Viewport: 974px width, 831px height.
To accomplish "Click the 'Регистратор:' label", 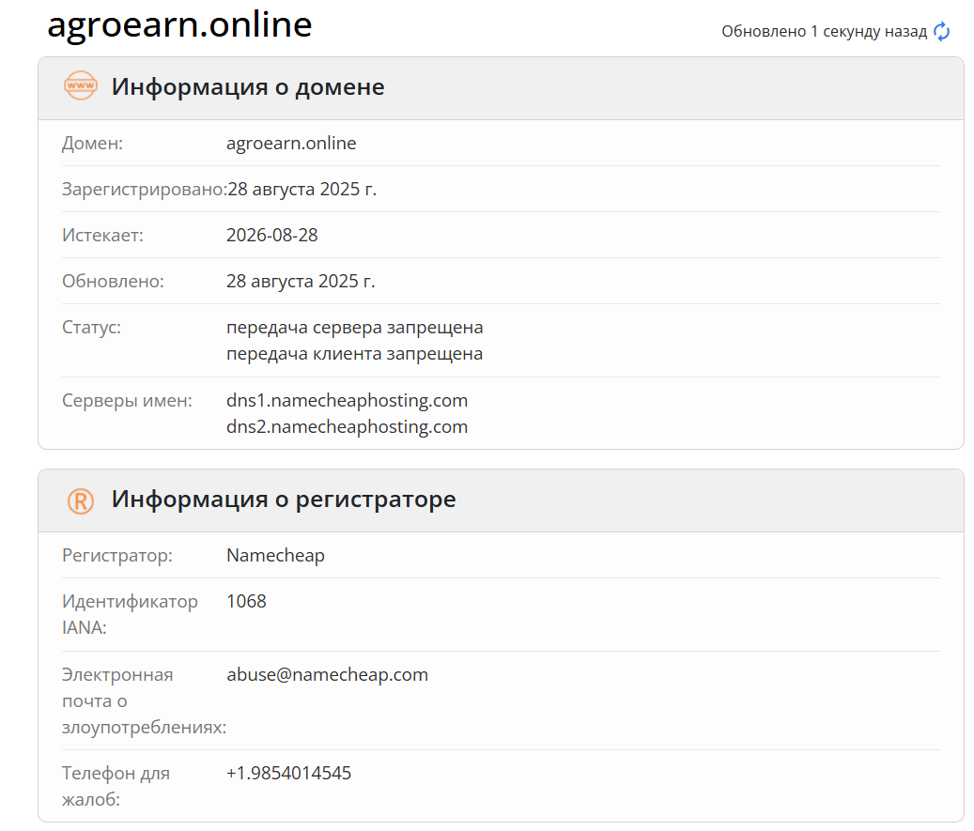I will 117,556.
